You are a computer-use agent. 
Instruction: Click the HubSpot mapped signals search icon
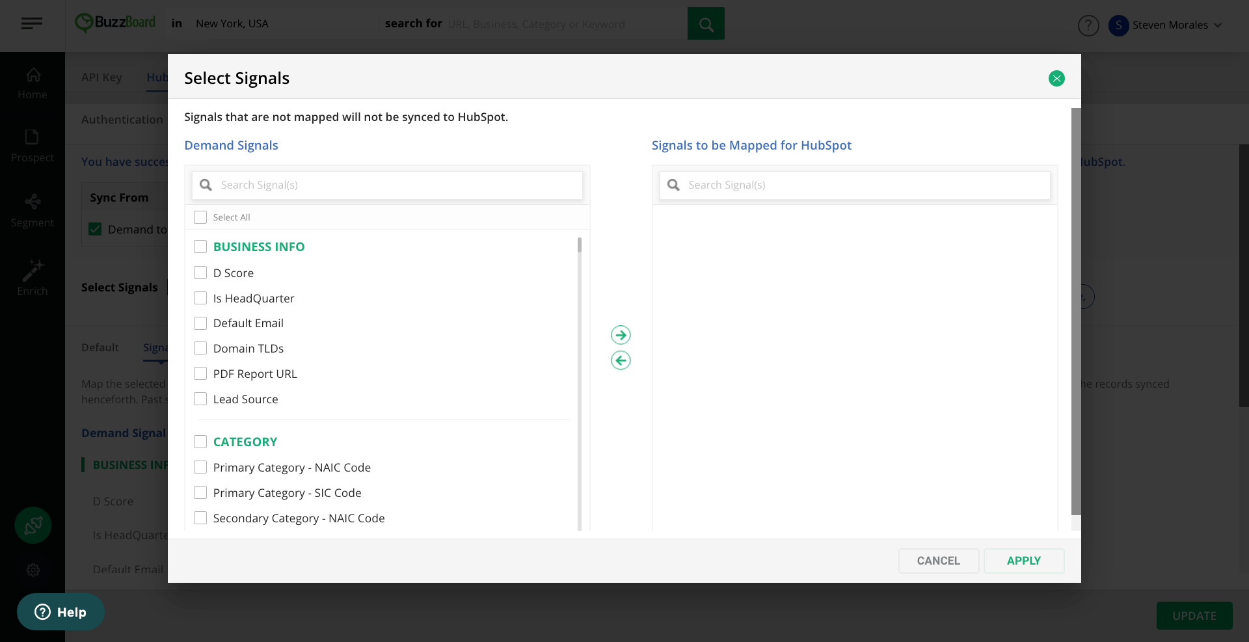click(x=673, y=185)
